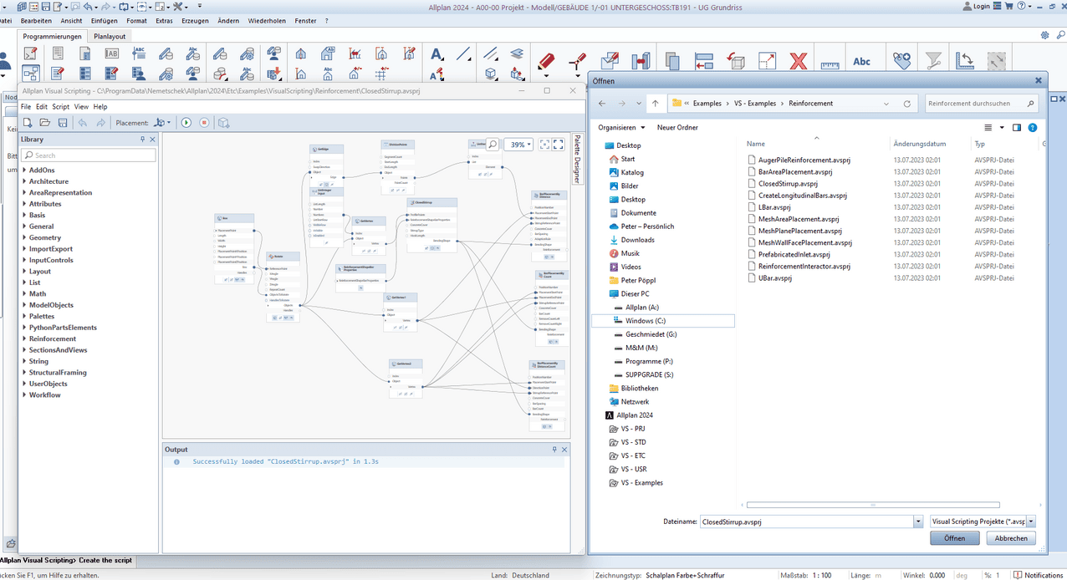This screenshot has height=580, width=1067.
Task: Expand the Reinforcement library category
Action: pos(24,339)
